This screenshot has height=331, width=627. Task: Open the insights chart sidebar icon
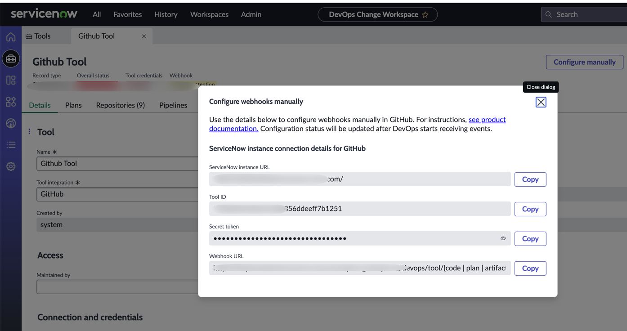11,123
